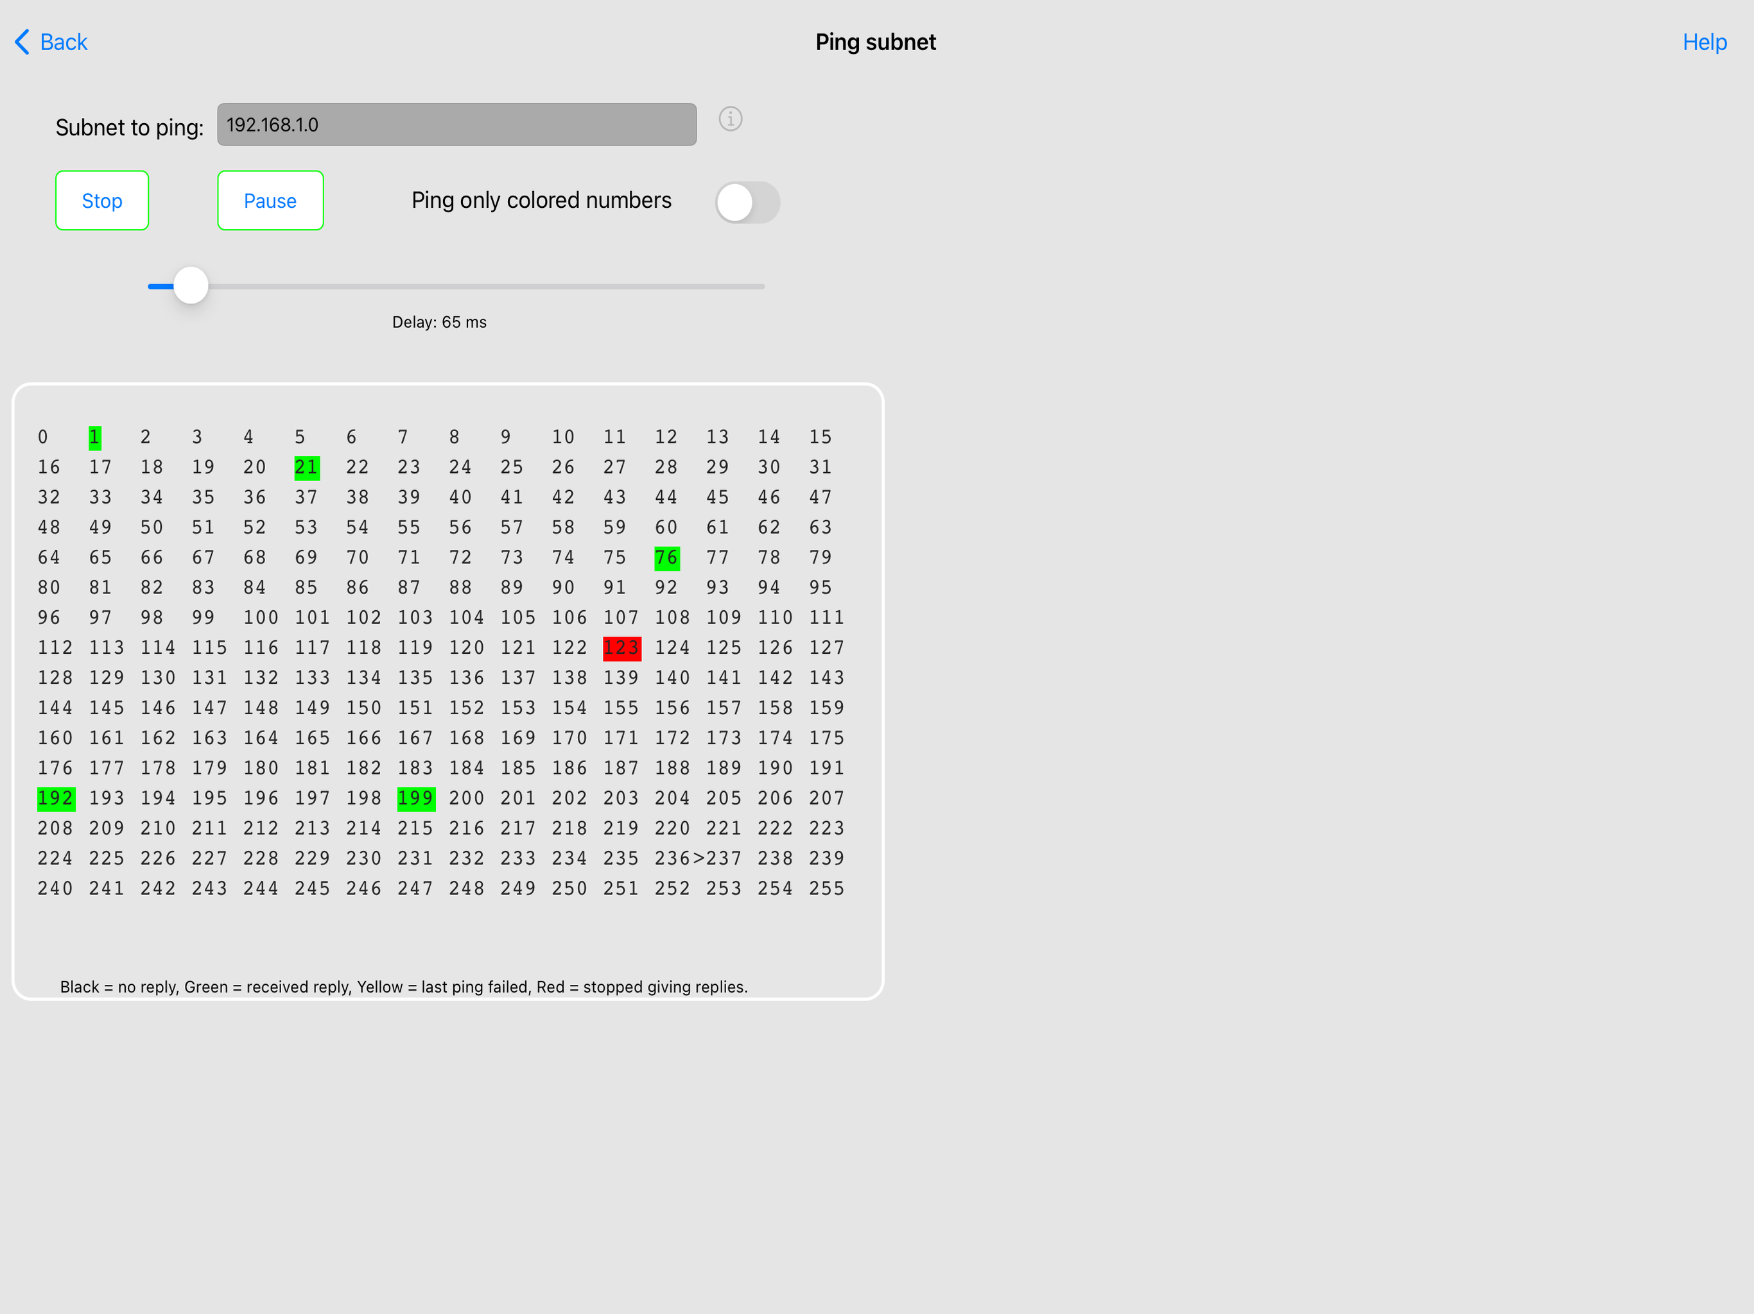Select the green highlighted number 1
The height and width of the screenshot is (1314, 1754).
[x=94, y=437]
